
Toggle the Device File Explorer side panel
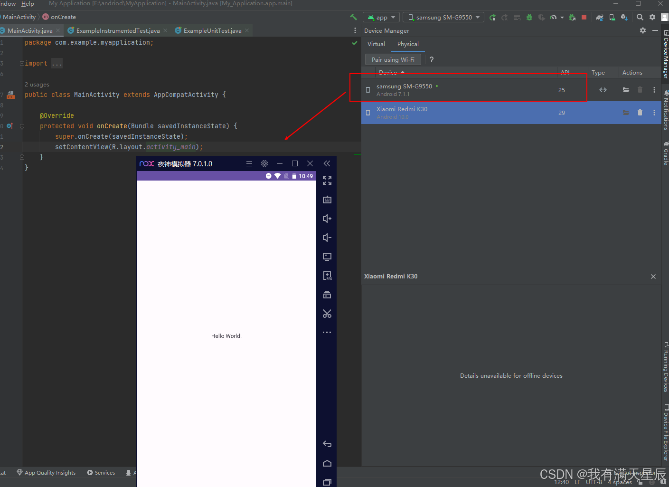pos(666,432)
